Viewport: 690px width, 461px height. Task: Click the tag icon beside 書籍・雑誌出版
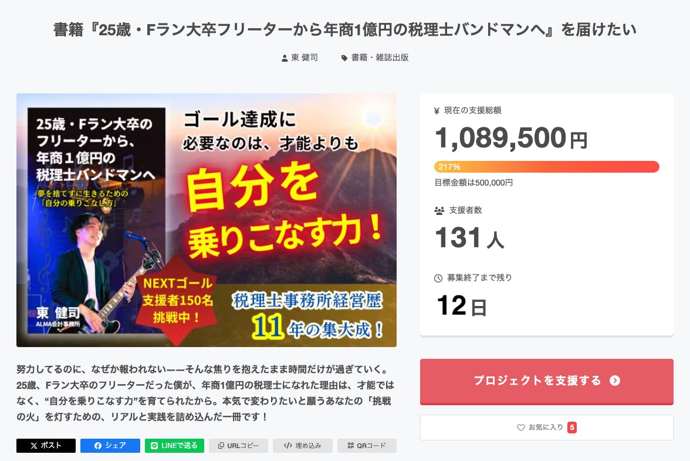pos(344,58)
